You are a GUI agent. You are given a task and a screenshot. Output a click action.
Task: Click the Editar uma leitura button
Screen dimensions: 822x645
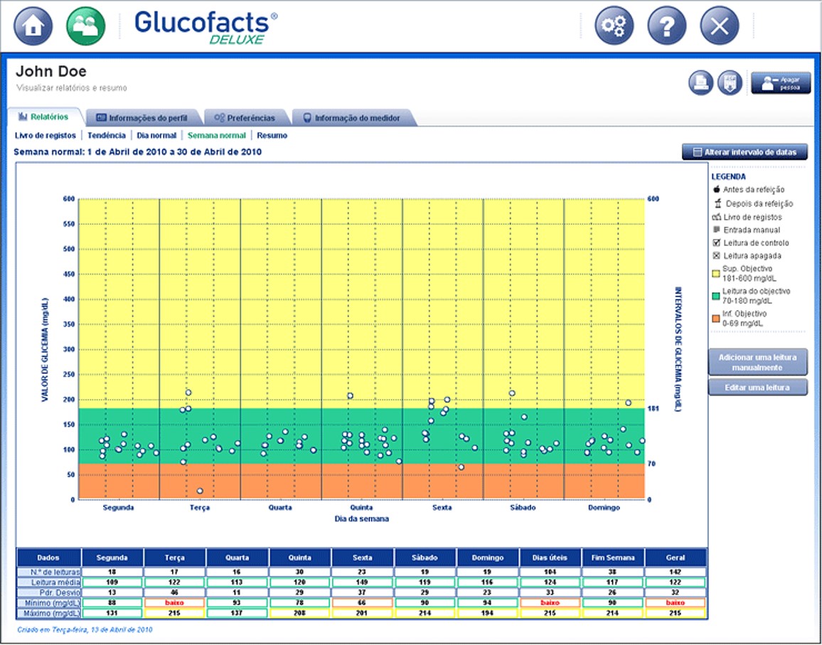(757, 388)
